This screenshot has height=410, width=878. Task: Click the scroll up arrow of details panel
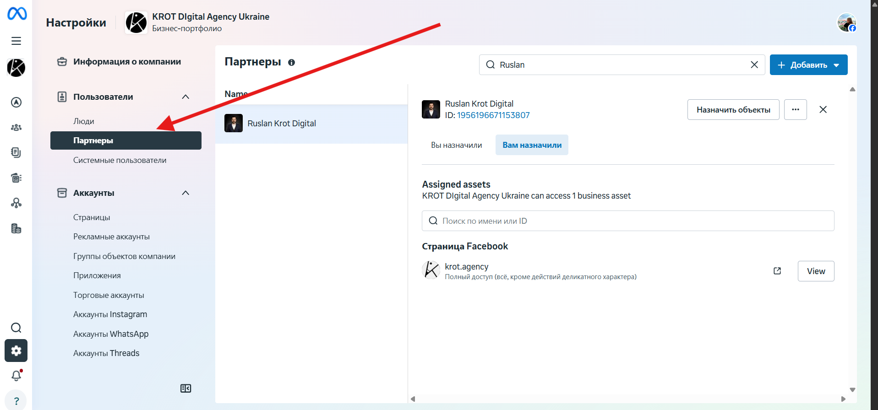pos(852,89)
